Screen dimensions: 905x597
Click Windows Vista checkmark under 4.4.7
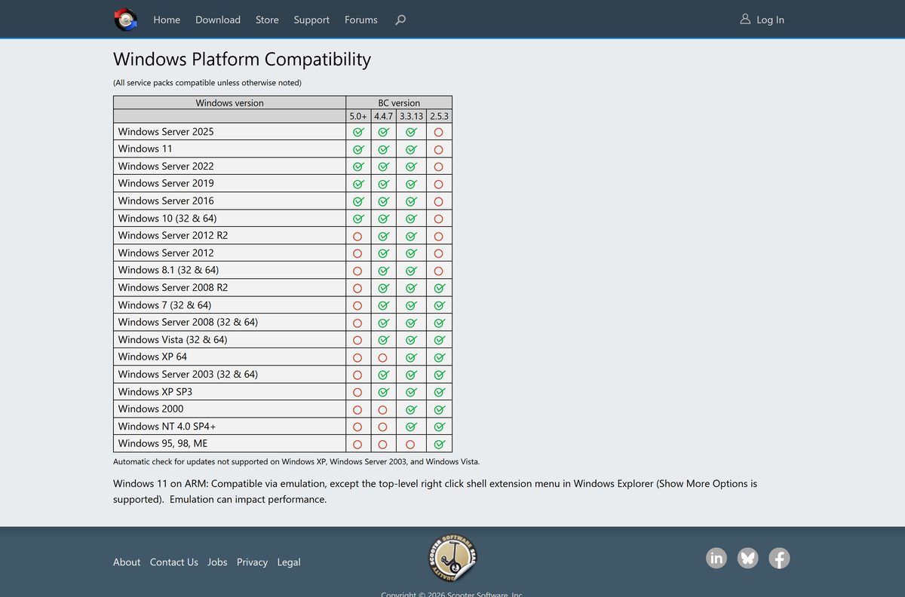pos(383,340)
